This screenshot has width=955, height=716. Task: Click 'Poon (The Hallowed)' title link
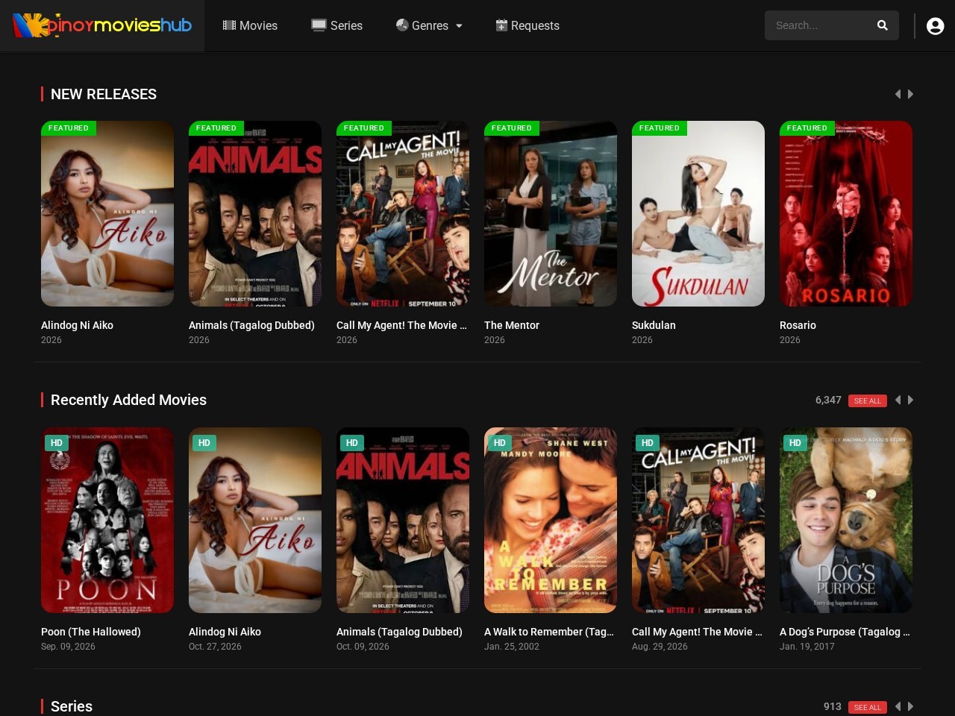pyautogui.click(x=91, y=632)
